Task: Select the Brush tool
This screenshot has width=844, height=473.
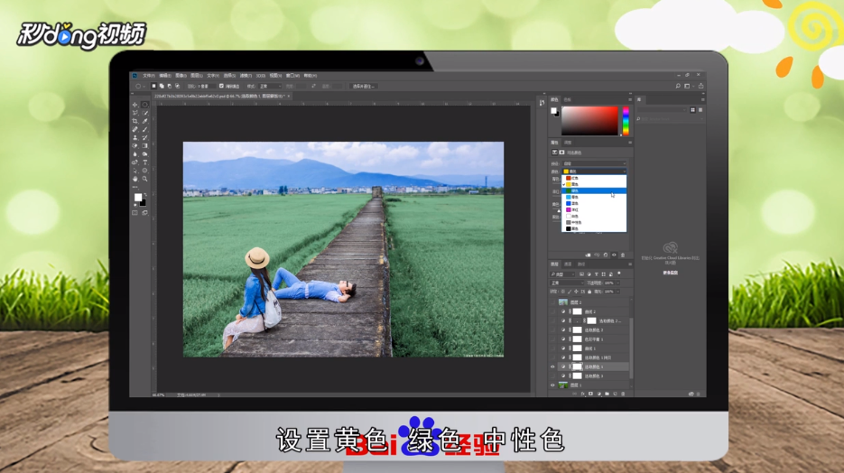Action: tap(144, 129)
